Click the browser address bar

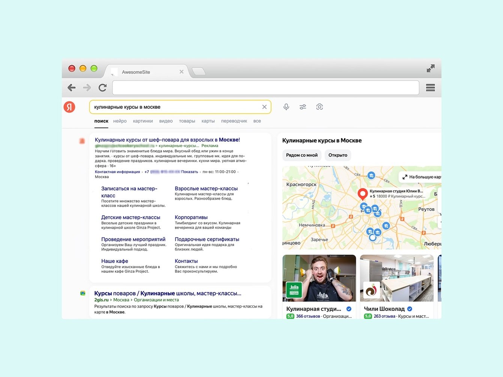pyautogui.click(x=266, y=88)
